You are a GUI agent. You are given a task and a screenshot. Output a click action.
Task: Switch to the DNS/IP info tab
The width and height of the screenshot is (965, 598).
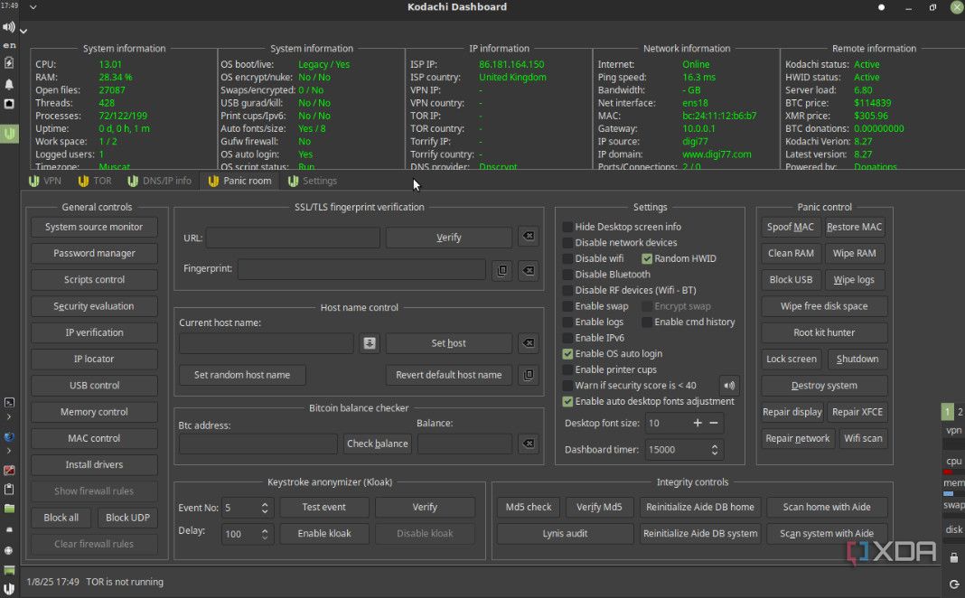pyautogui.click(x=158, y=181)
